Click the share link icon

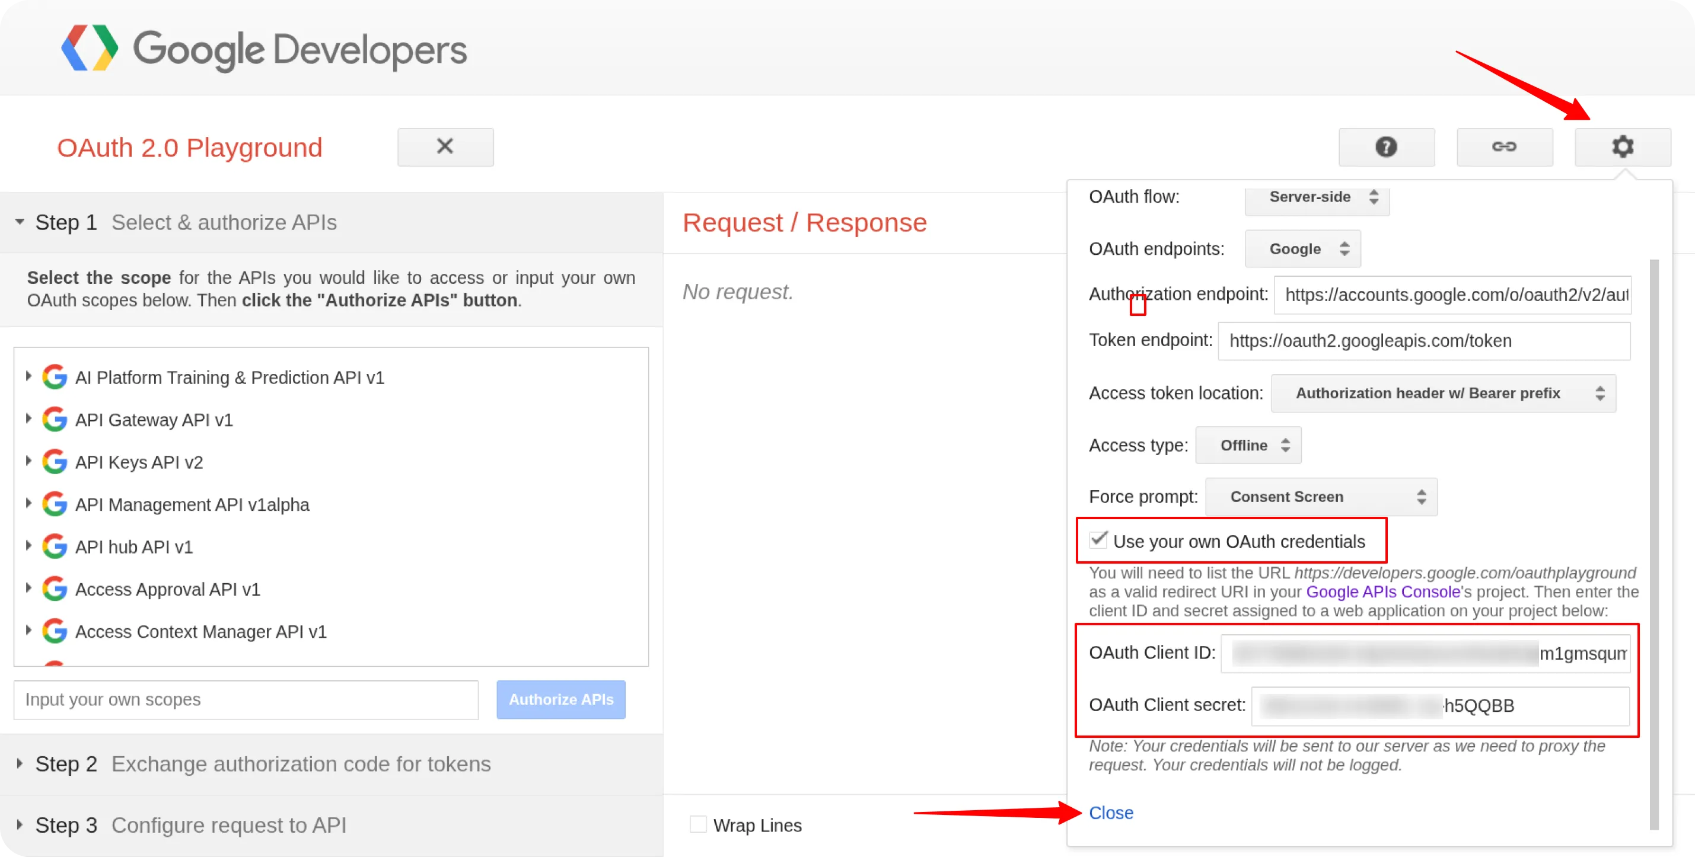1505,146
